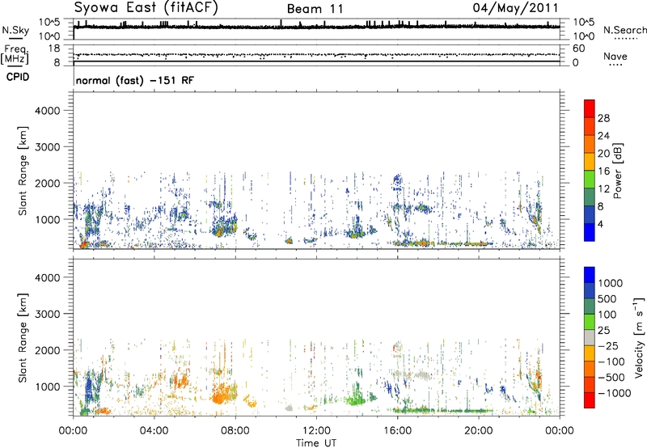Click the 'Syowa East (fitACF)' plot title

146,8
